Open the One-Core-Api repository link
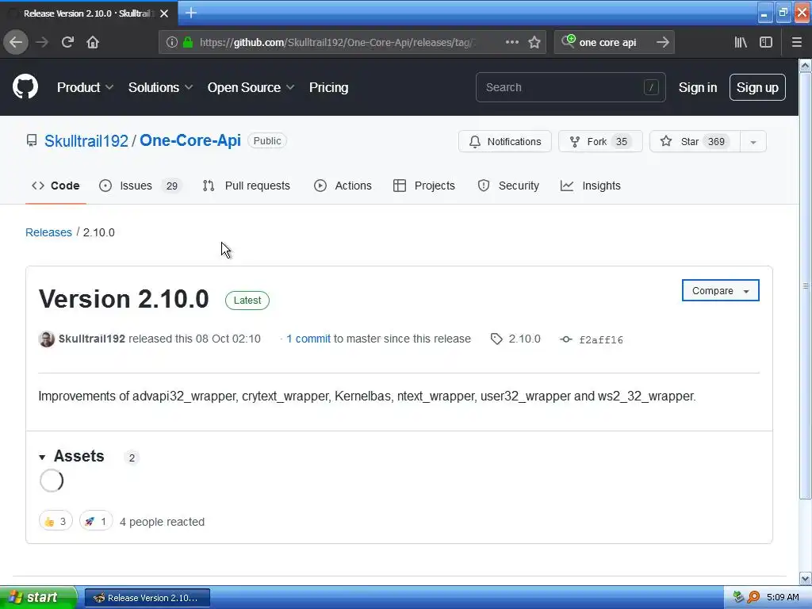This screenshot has width=812, height=609. 190,140
